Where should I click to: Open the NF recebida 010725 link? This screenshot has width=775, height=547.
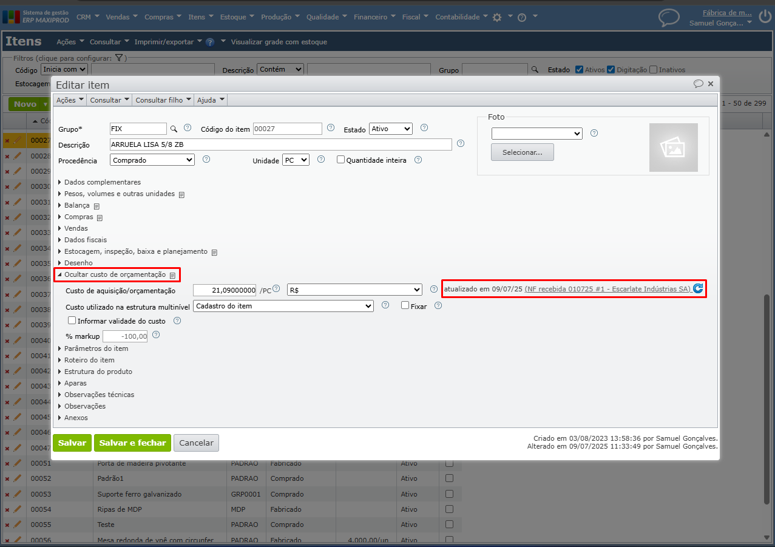(609, 289)
